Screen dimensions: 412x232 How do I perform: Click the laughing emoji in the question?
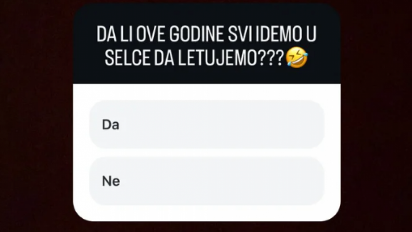[297, 57]
